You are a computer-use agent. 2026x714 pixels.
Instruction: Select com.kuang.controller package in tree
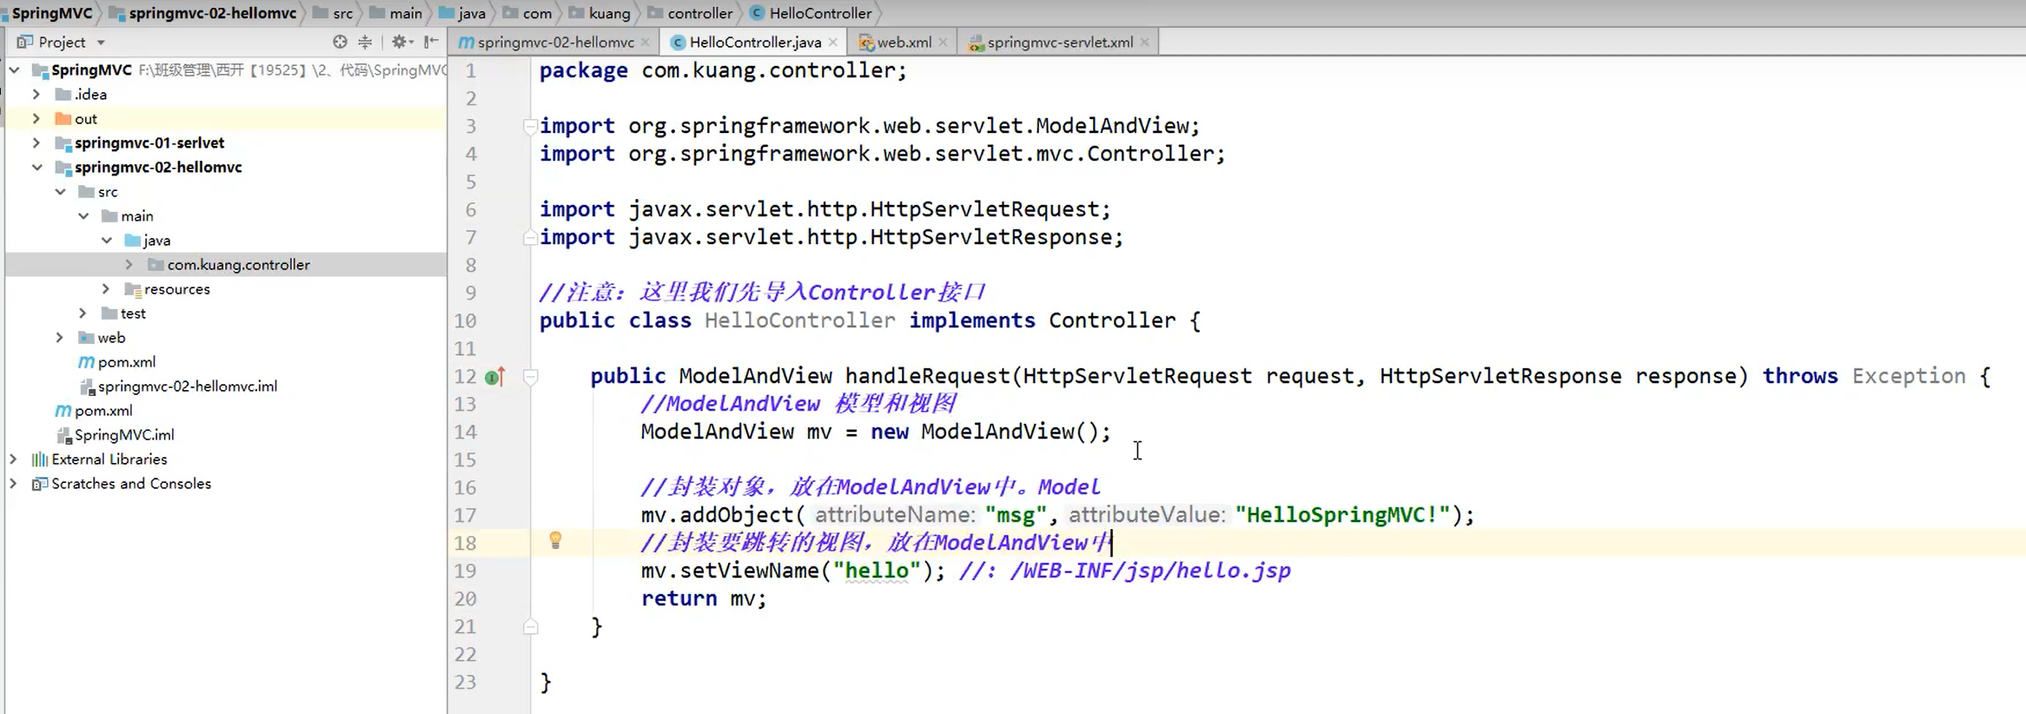[226, 264]
